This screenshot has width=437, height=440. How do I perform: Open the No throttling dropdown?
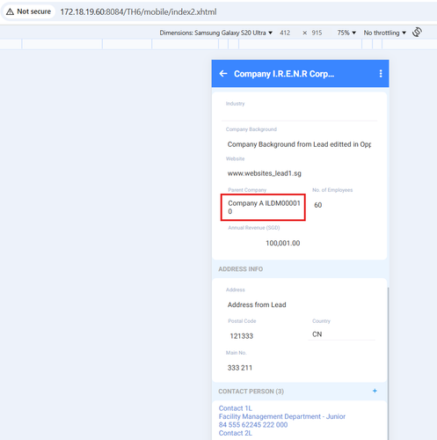coord(385,33)
